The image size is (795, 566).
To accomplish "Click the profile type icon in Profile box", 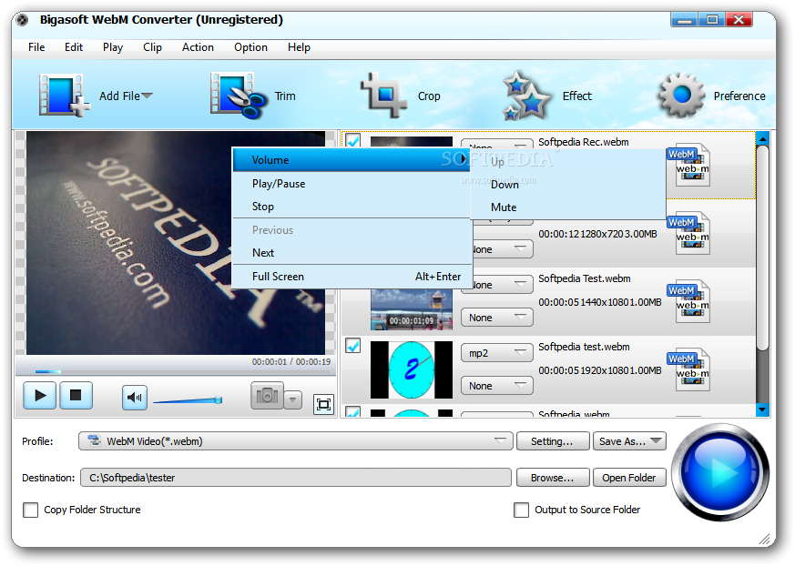I will 94,440.
